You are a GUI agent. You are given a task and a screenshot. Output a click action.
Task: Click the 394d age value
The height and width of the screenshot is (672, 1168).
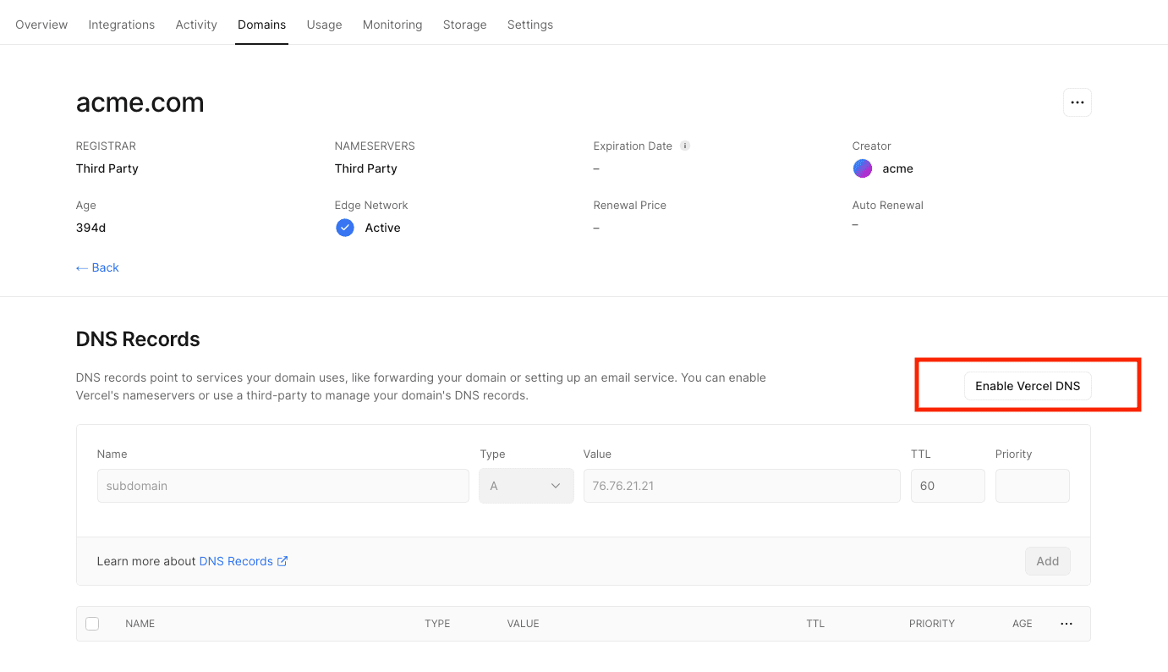pyautogui.click(x=91, y=228)
